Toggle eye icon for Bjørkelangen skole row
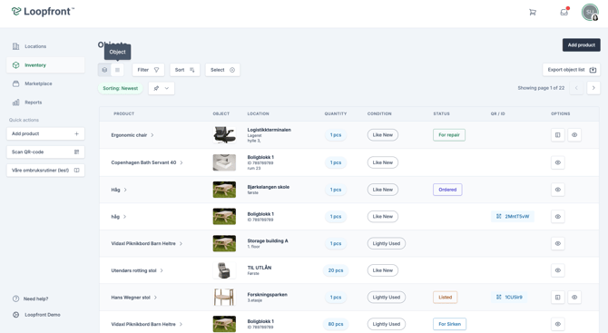 557,190
